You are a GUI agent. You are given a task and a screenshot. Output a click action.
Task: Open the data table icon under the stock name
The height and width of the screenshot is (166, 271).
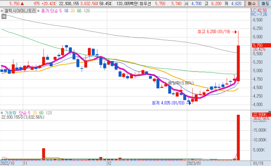(x=4, y=16)
